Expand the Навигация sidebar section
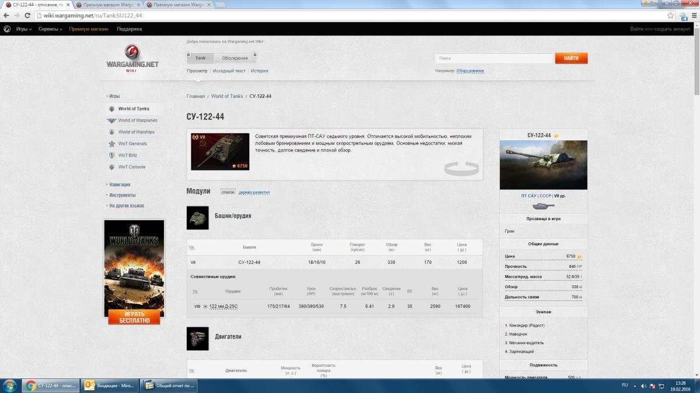 pyautogui.click(x=119, y=185)
